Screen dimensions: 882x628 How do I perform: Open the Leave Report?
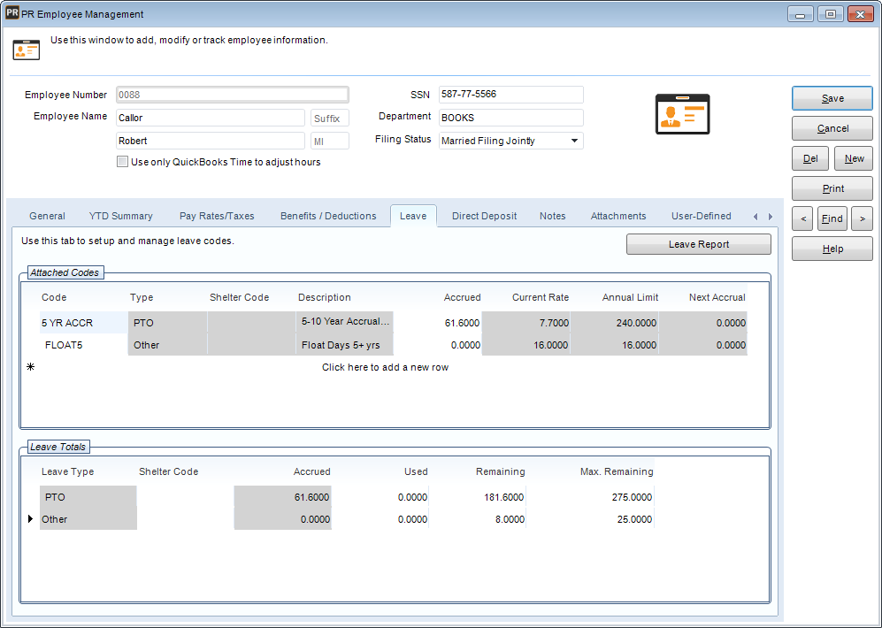(x=698, y=244)
